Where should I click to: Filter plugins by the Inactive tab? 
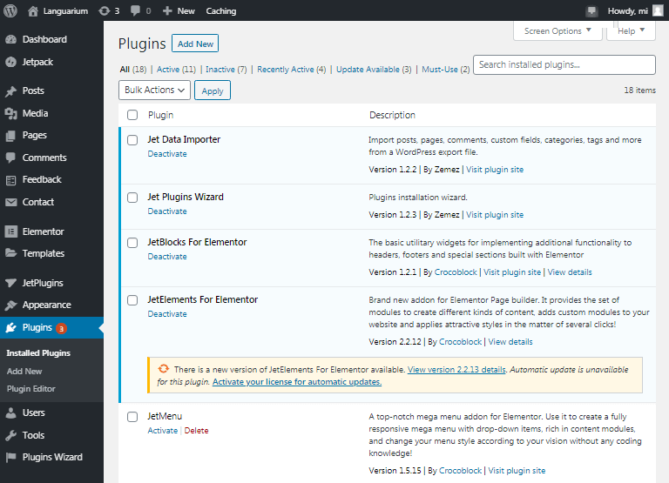(220, 70)
